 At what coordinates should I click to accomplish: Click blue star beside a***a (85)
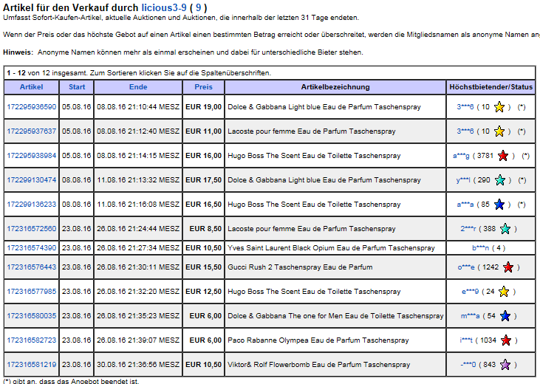pos(499,205)
